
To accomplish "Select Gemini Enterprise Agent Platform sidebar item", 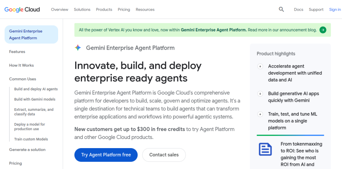I will pos(32,35).
